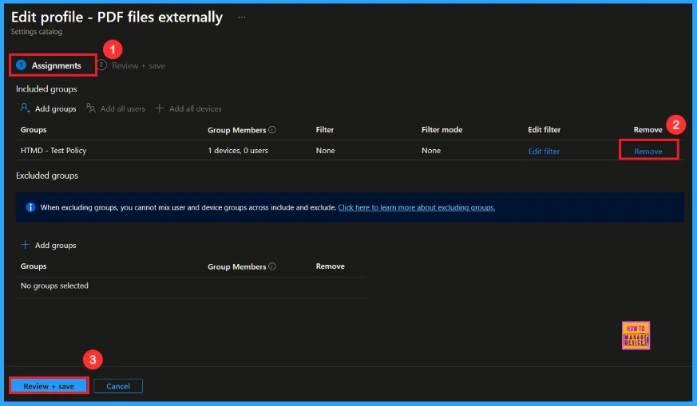Screen dimensions: 697x406
Task: Show info for excluded Group Members column
Action: [x=272, y=266]
